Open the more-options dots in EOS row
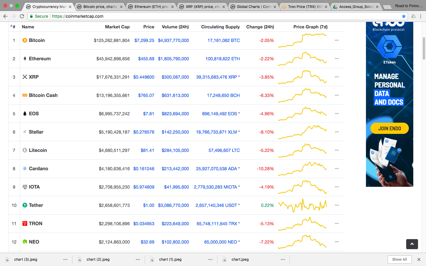Screen dimensions: 426x266 (x=337, y=113)
